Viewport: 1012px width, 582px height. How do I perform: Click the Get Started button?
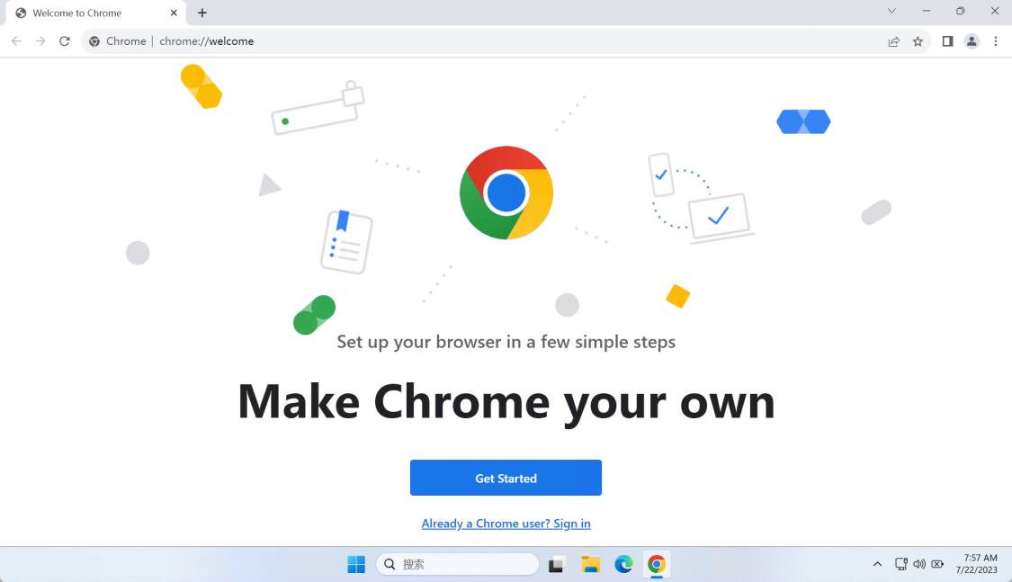click(x=506, y=478)
